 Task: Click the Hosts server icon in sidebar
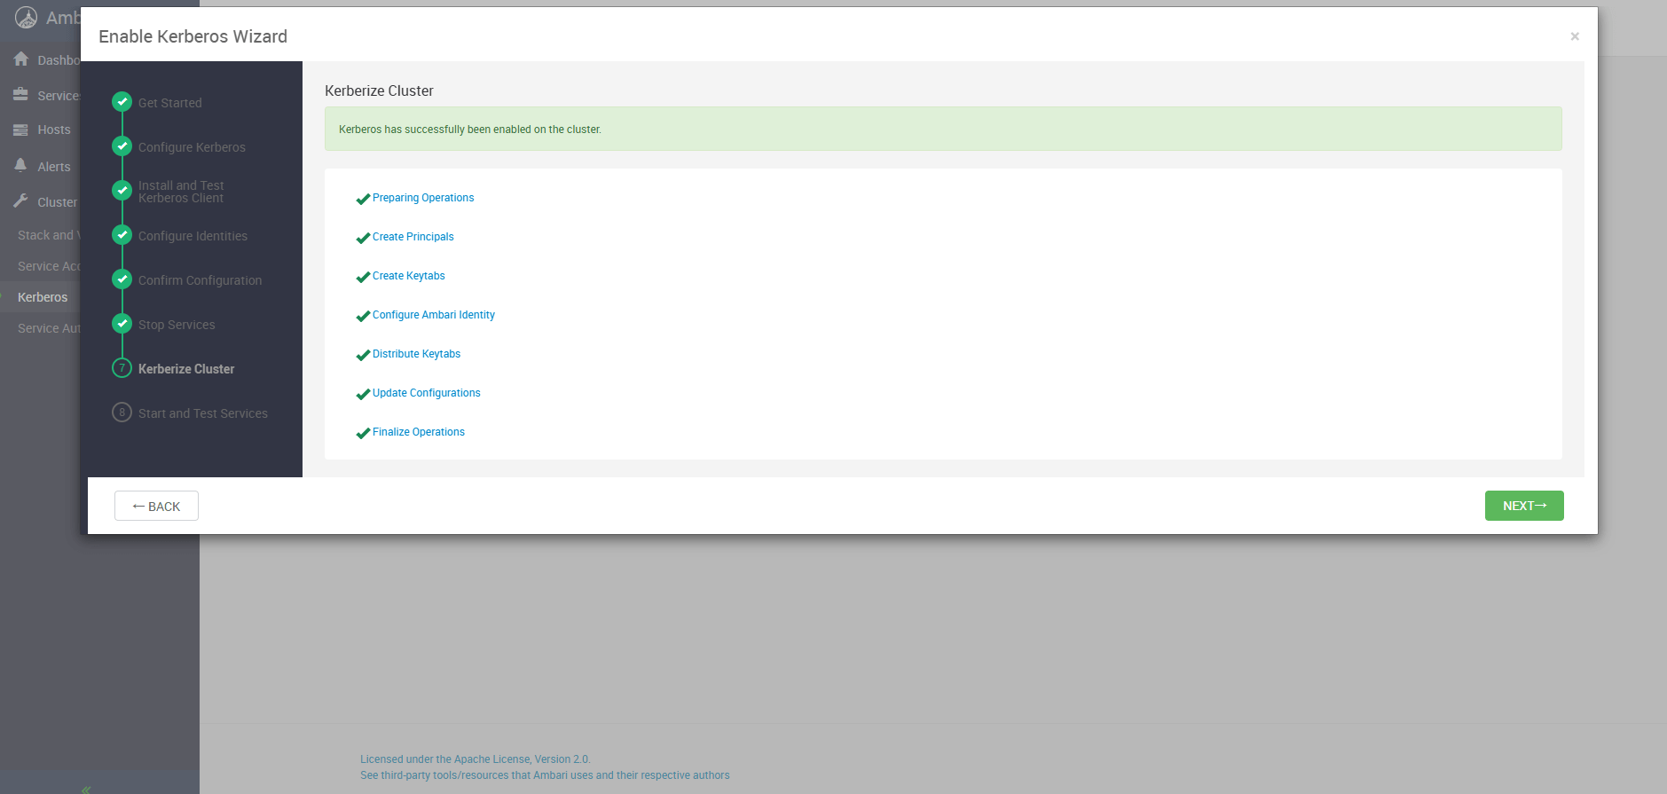coord(20,130)
